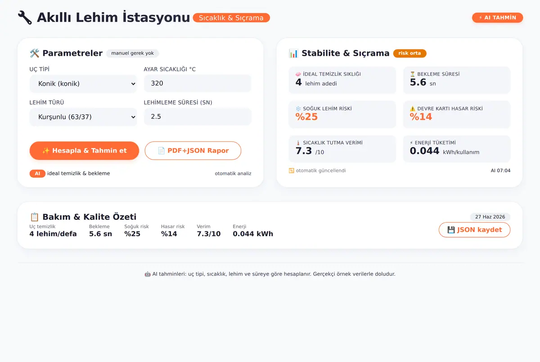The height and width of the screenshot is (362, 540).
Task: Click the 0.044 kWh/kullanım value
Action: (444, 151)
